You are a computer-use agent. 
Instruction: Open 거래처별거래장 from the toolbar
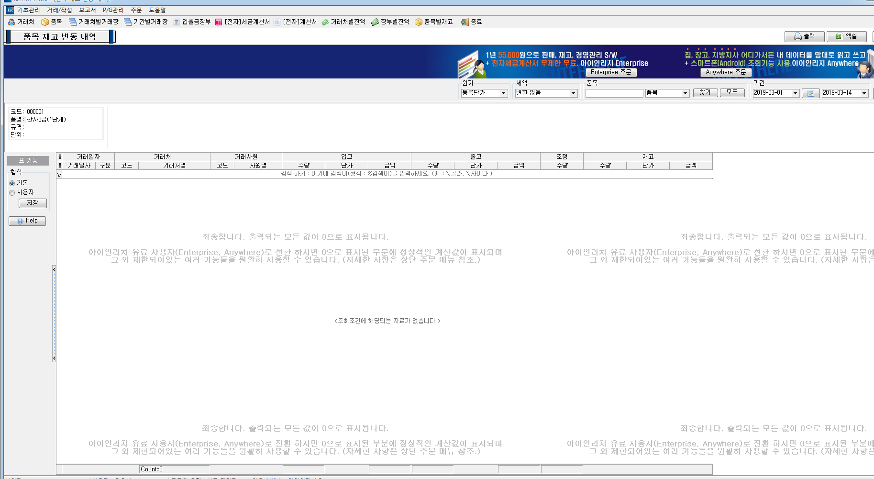tap(94, 22)
